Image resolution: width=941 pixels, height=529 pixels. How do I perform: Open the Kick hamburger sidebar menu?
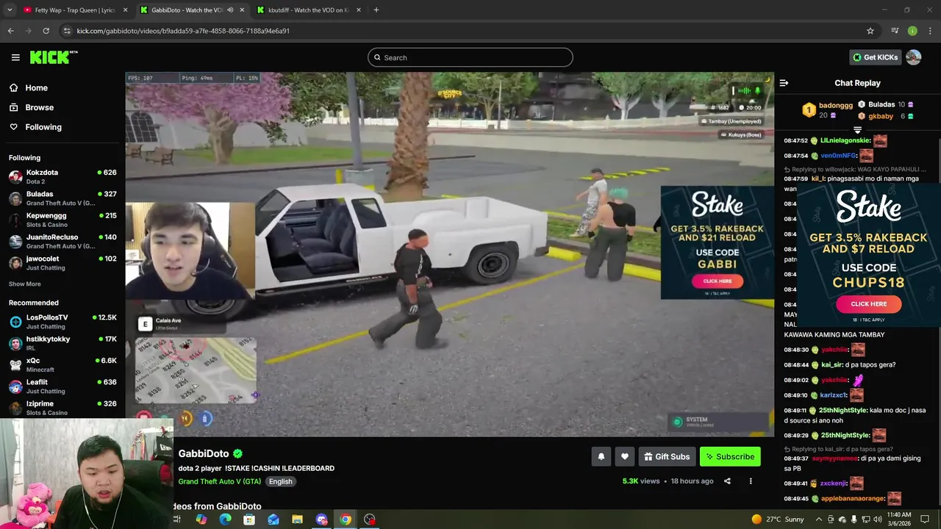pos(15,57)
